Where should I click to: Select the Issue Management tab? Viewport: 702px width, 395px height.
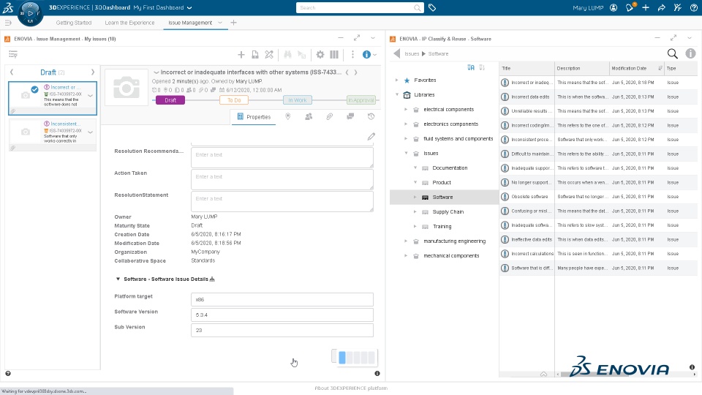coord(190,23)
